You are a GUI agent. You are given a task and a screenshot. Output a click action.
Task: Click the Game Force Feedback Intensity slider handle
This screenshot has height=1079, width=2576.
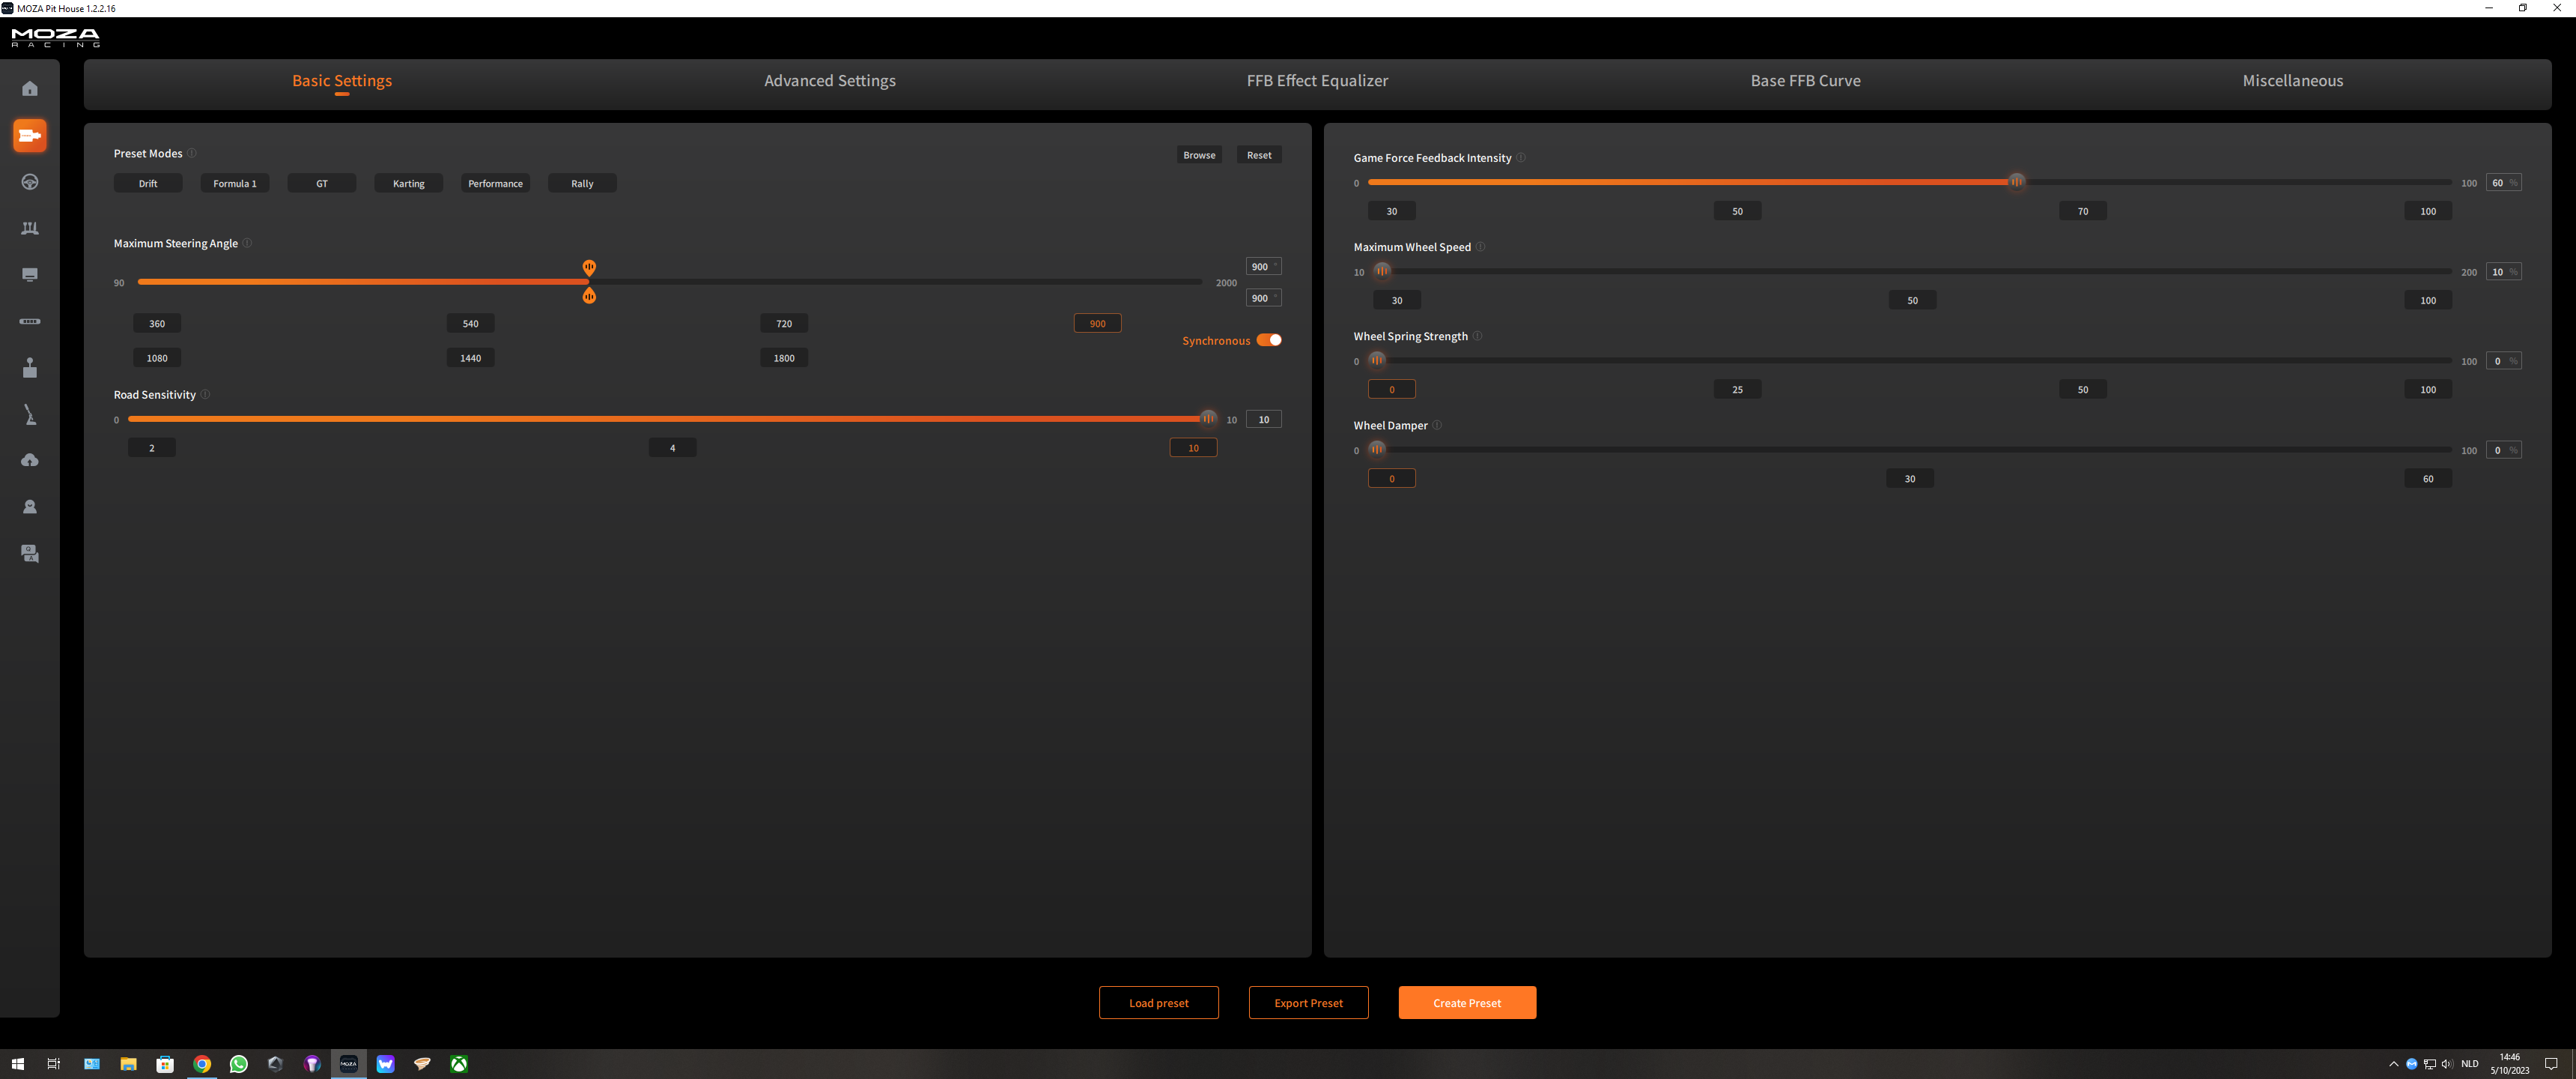click(x=2016, y=182)
